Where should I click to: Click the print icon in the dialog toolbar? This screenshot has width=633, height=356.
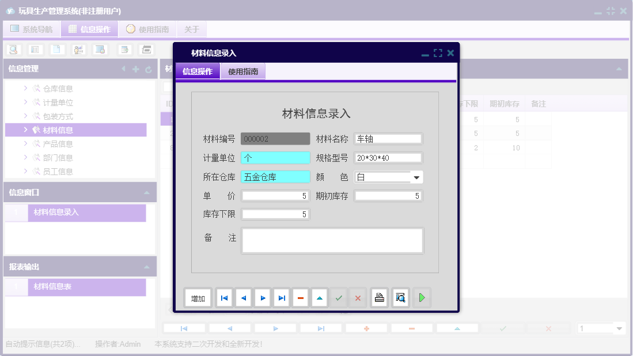[x=379, y=297]
